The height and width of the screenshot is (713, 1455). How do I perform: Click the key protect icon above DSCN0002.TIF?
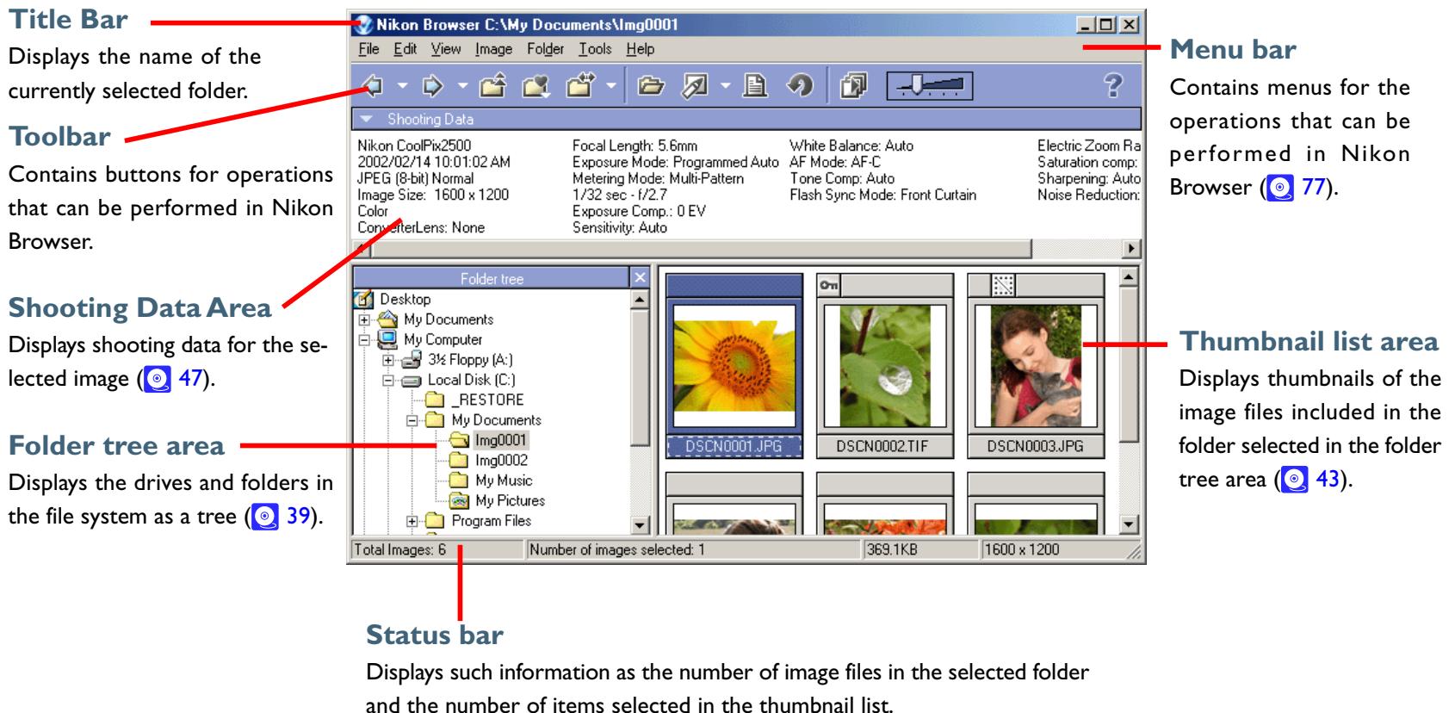click(831, 285)
